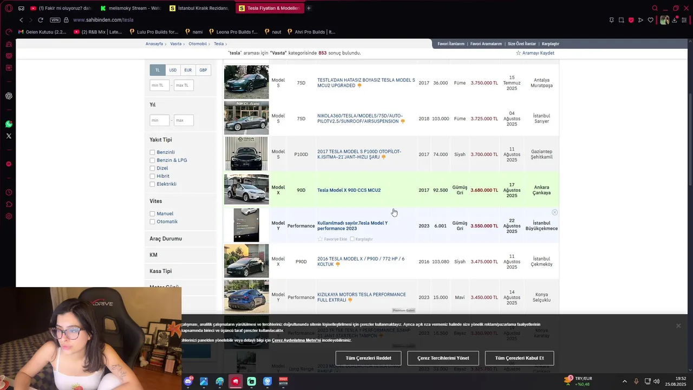Select the USD currency toggle
Screen dimensions: 693x390
(x=173, y=70)
